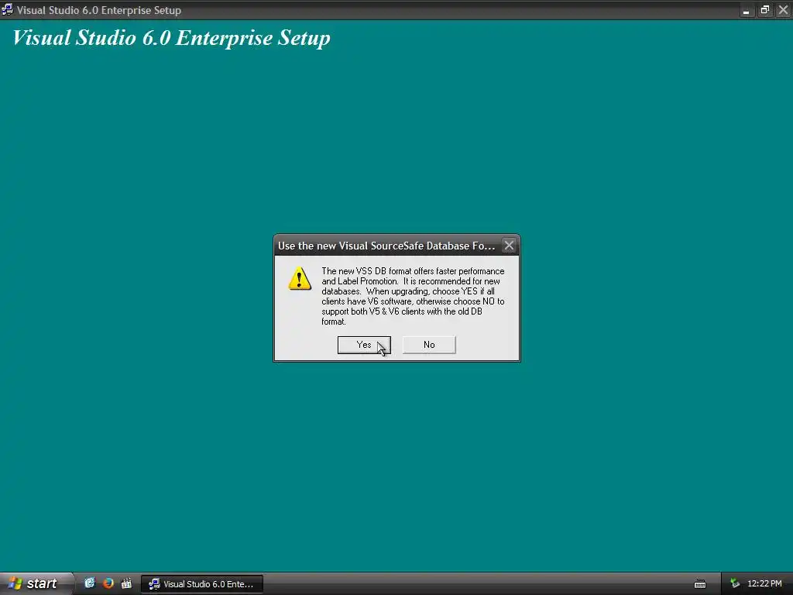Image resolution: width=793 pixels, height=595 pixels.
Task: Restore down the Visual Studio Setup window
Action: [x=764, y=10]
